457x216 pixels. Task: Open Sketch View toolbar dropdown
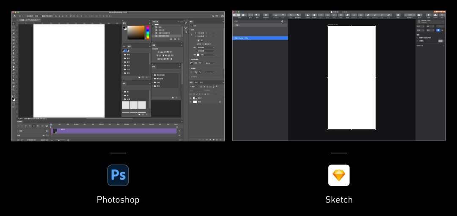pyautogui.click(x=419, y=15)
